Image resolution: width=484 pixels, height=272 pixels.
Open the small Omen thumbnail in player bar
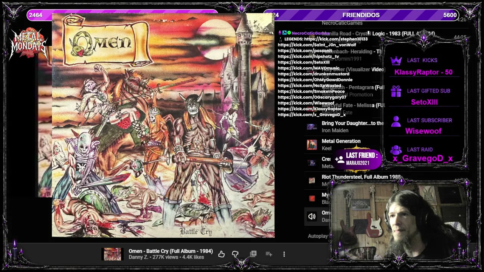click(113, 254)
